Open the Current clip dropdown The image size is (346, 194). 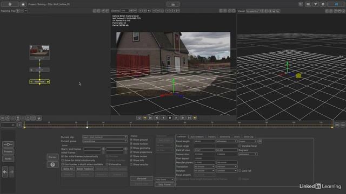tap(105, 137)
